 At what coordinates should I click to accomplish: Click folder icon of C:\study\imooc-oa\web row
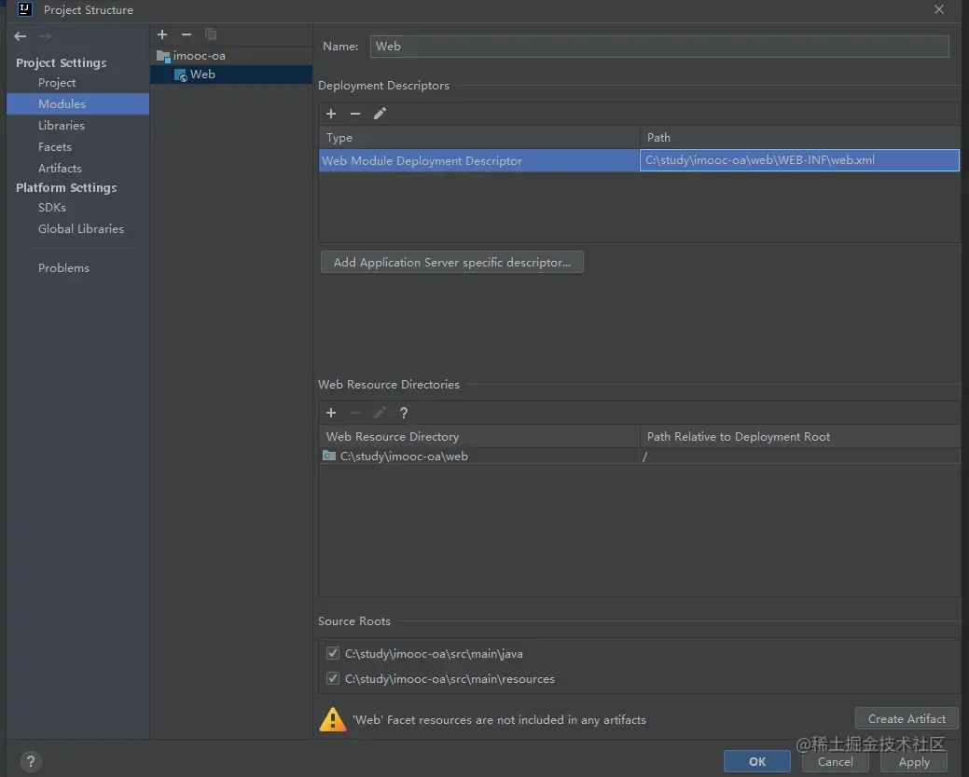[329, 456]
